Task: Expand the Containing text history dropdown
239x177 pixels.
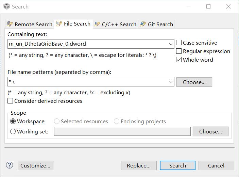Action: point(171,44)
